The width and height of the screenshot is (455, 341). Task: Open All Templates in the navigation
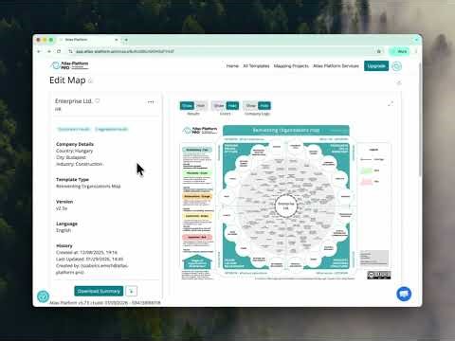256,66
